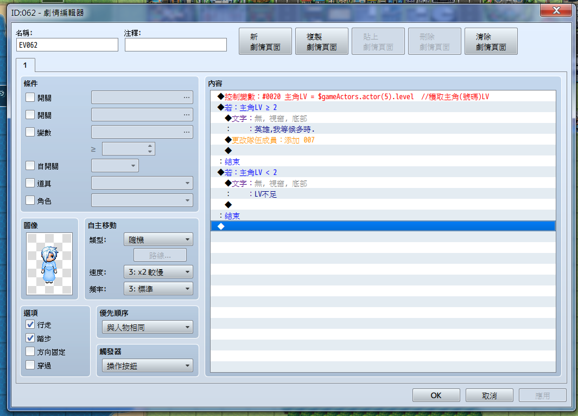The image size is (578, 416).
Task: Click the highlighted empty command row
Action: [x=383, y=226]
